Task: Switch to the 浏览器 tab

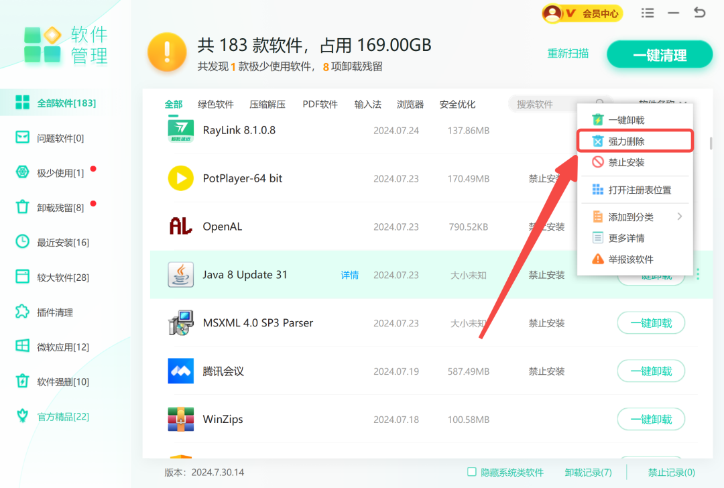Action: pos(410,105)
